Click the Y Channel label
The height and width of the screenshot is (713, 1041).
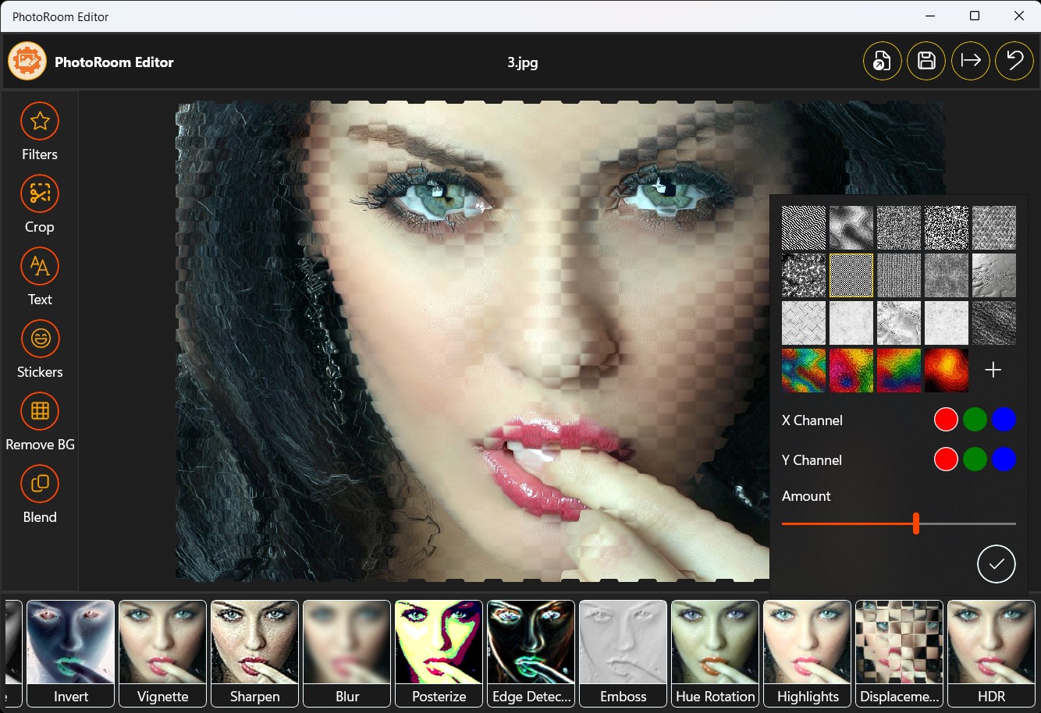point(812,460)
